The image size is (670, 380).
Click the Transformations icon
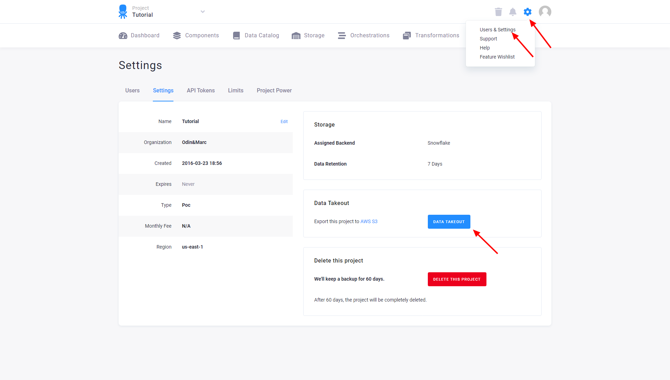pyautogui.click(x=407, y=36)
